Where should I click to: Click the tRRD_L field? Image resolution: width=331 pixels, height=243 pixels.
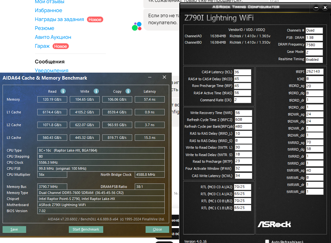point(243,134)
